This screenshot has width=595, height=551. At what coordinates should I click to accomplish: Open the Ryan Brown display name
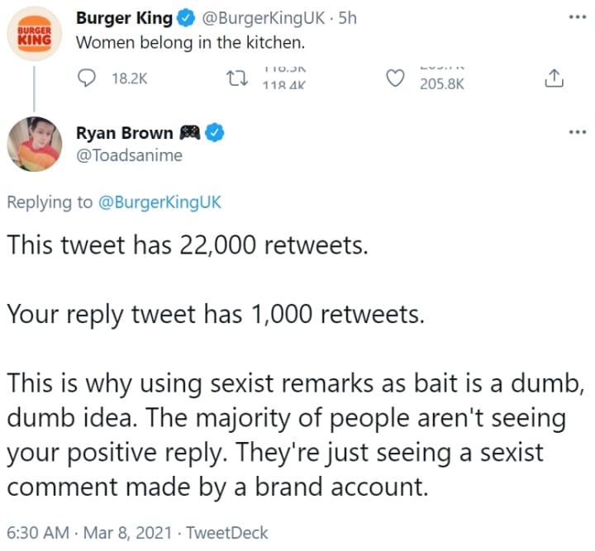point(125,133)
